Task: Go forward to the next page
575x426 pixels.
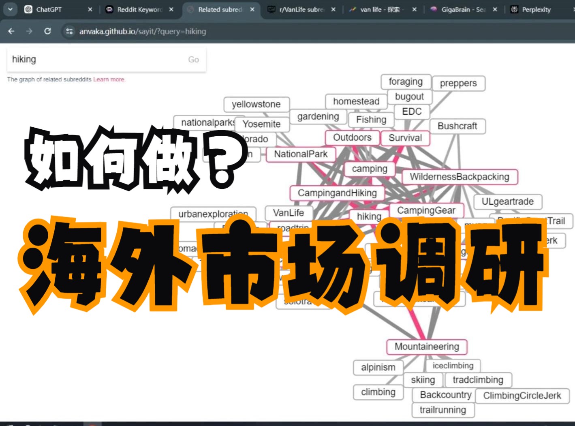Action: pyautogui.click(x=29, y=31)
